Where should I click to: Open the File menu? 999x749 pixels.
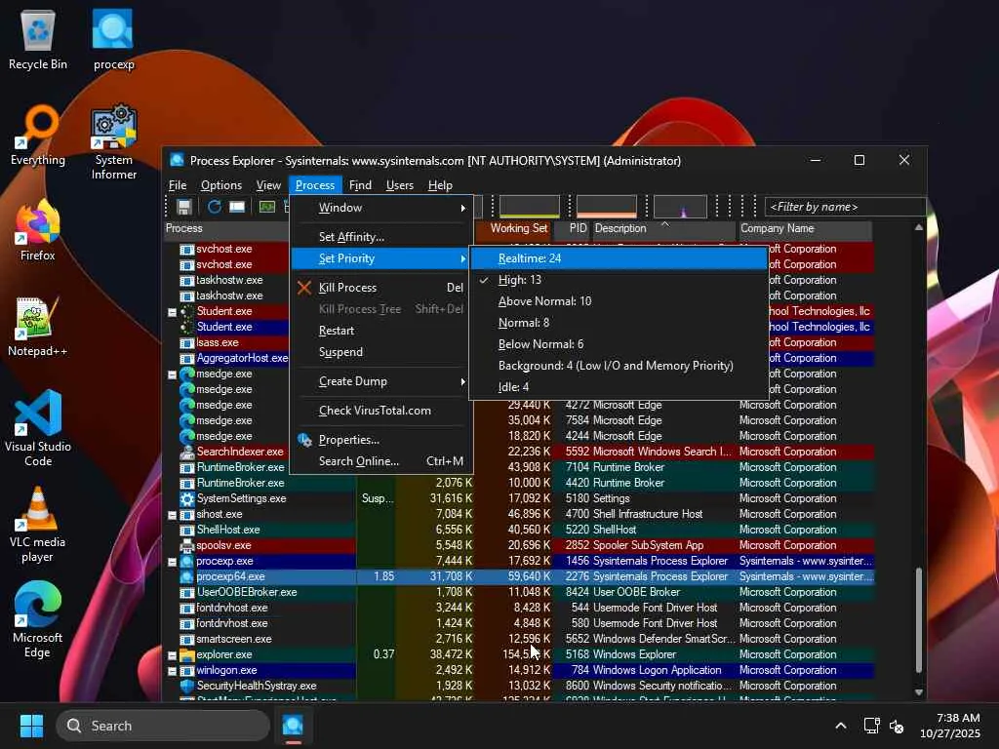(178, 185)
